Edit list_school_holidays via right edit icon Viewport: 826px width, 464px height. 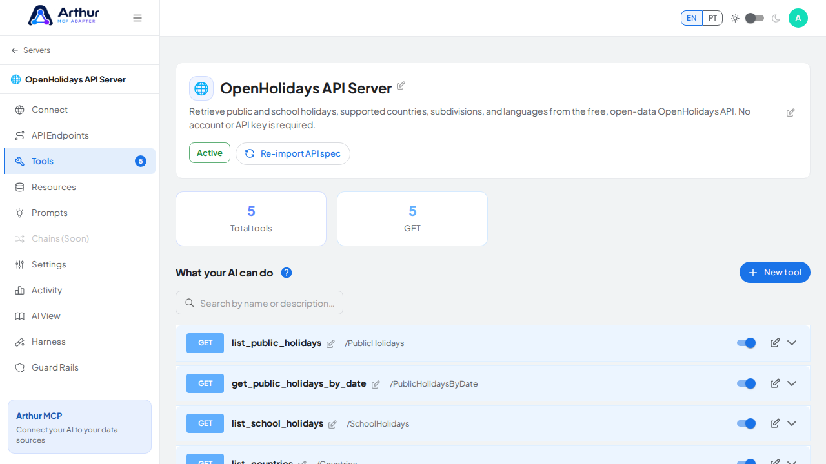pyautogui.click(x=775, y=423)
